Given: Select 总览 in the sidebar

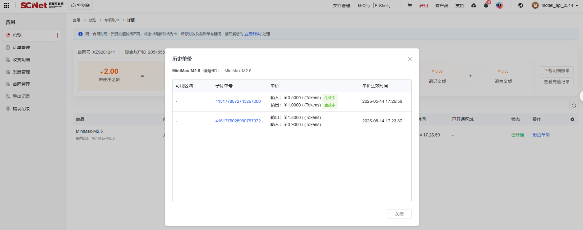Looking at the screenshot, I should (x=32, y=35).
